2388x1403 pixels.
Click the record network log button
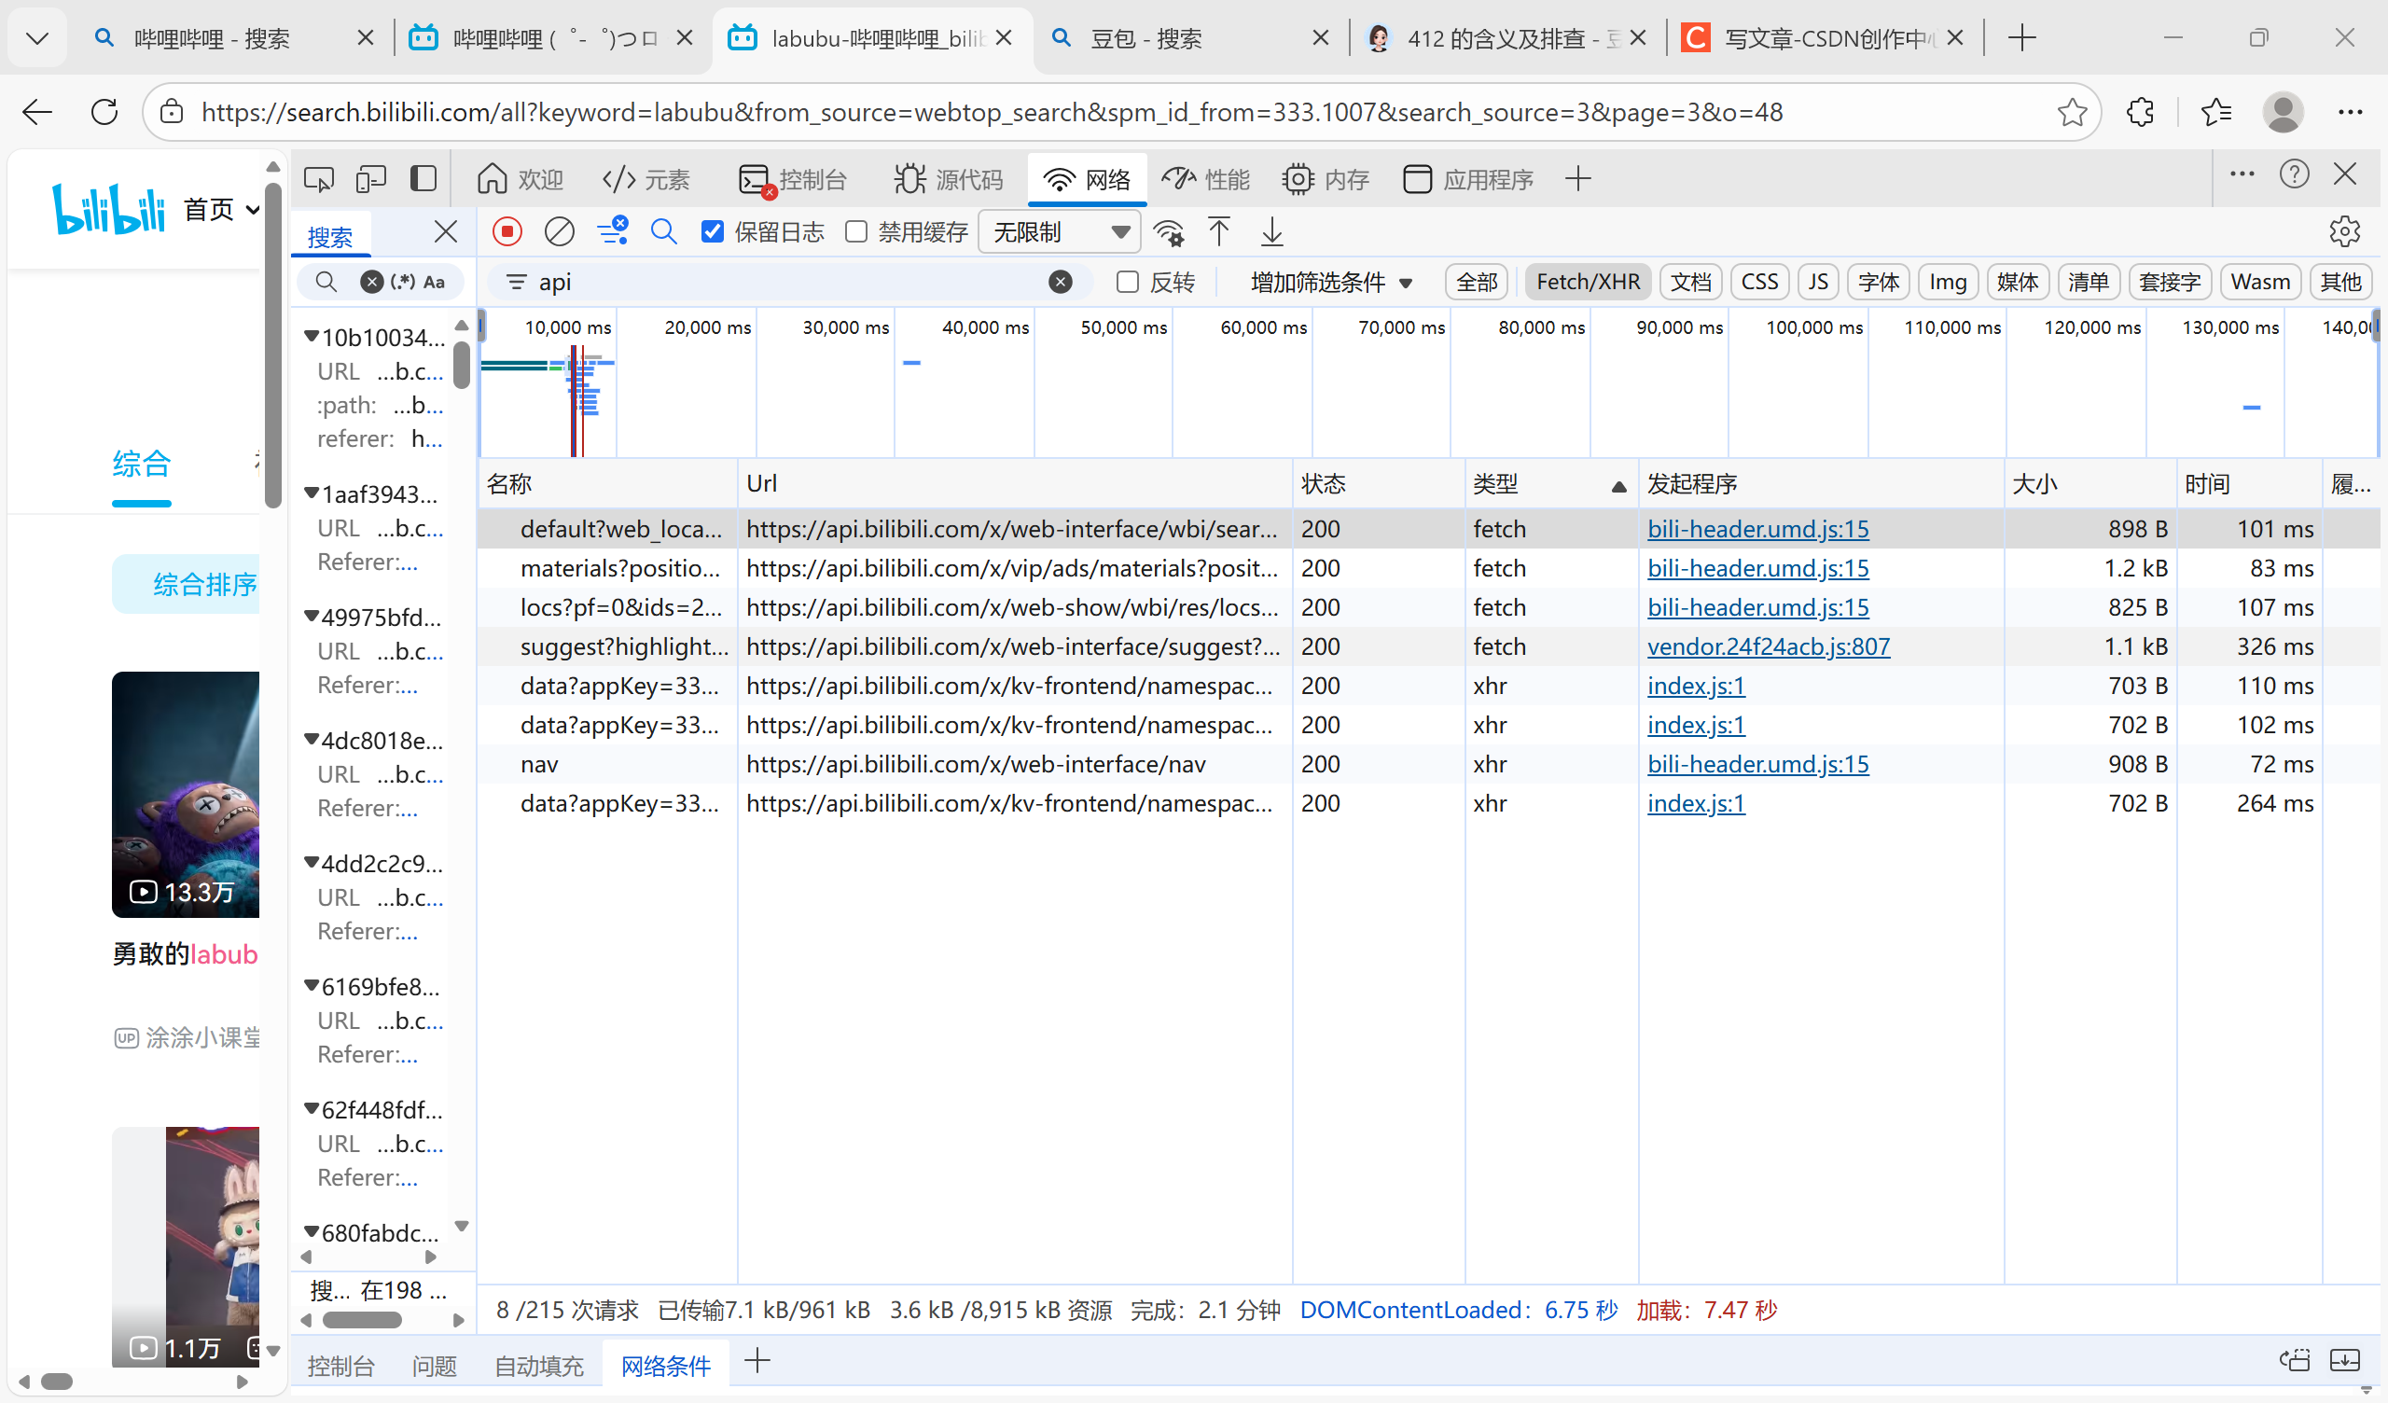(507, 231)
